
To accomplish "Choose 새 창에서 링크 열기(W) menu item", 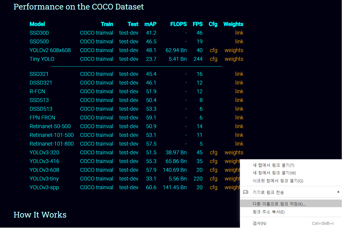I will click(291, 173).
